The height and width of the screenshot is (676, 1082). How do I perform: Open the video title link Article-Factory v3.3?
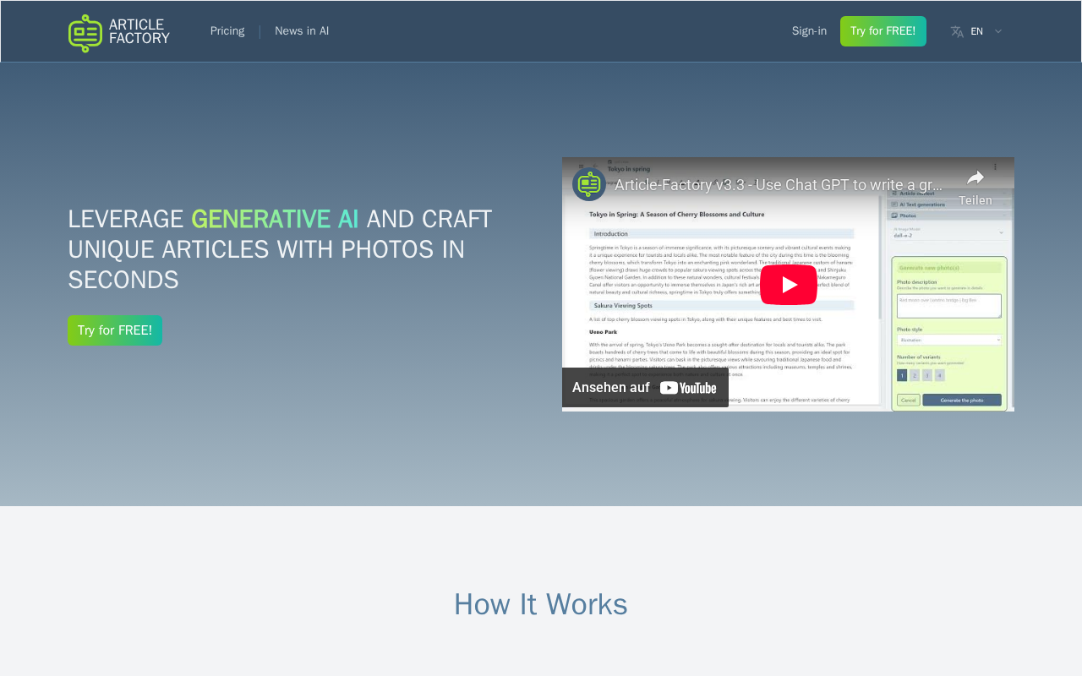[778, 185]
